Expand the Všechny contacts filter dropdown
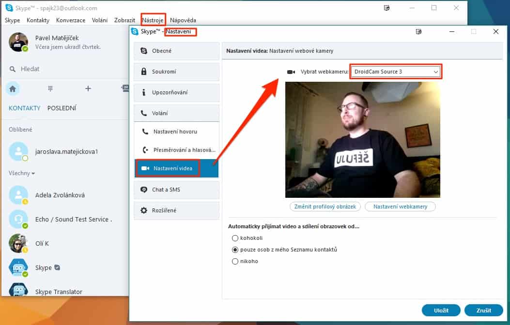The image size is (510, 325). (x=21, y=173)
